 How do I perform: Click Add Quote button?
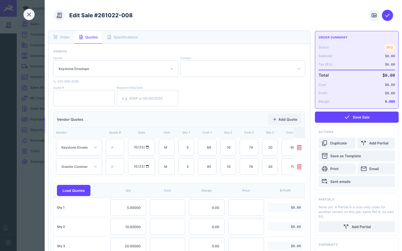pyautogui.click(x=285, y=119)
